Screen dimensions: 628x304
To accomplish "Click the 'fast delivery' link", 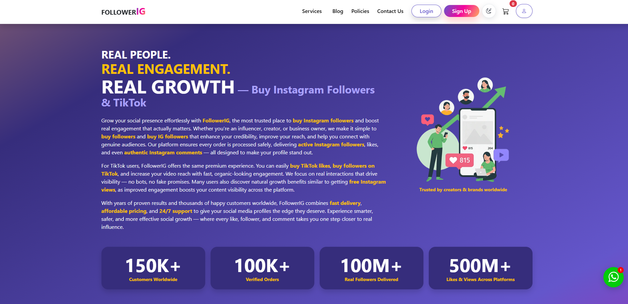I will pos(345,203).
